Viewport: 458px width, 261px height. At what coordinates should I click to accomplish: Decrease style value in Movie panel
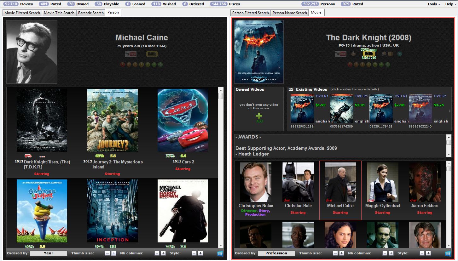(x=422, y=253)
